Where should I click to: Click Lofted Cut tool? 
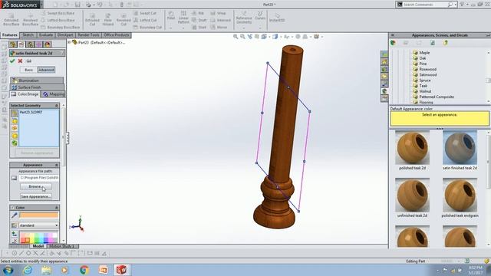[x=145, y=21]
